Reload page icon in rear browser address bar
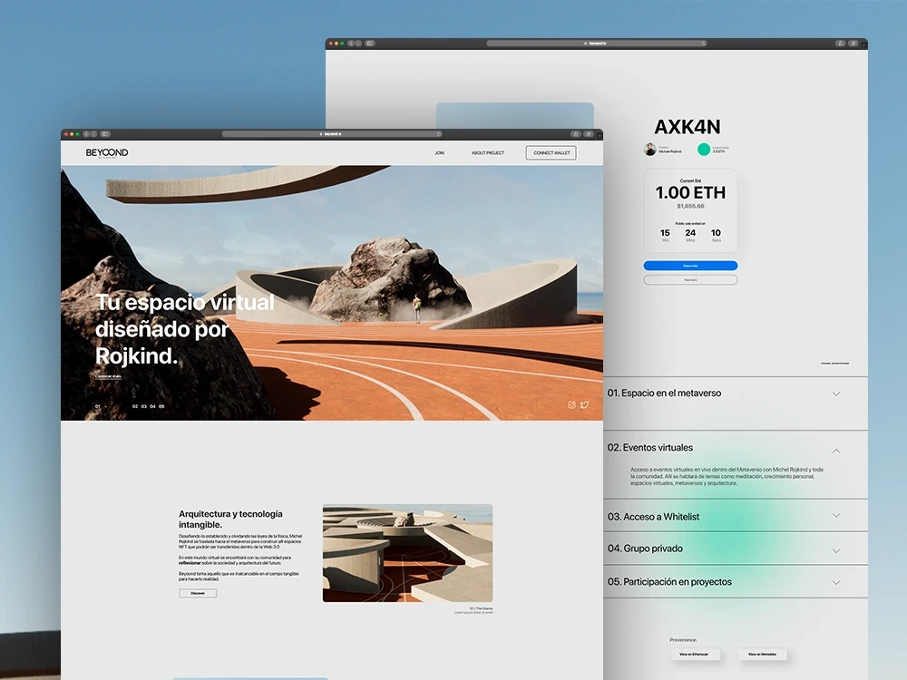The image size is (907, 680). click(704, 44)
